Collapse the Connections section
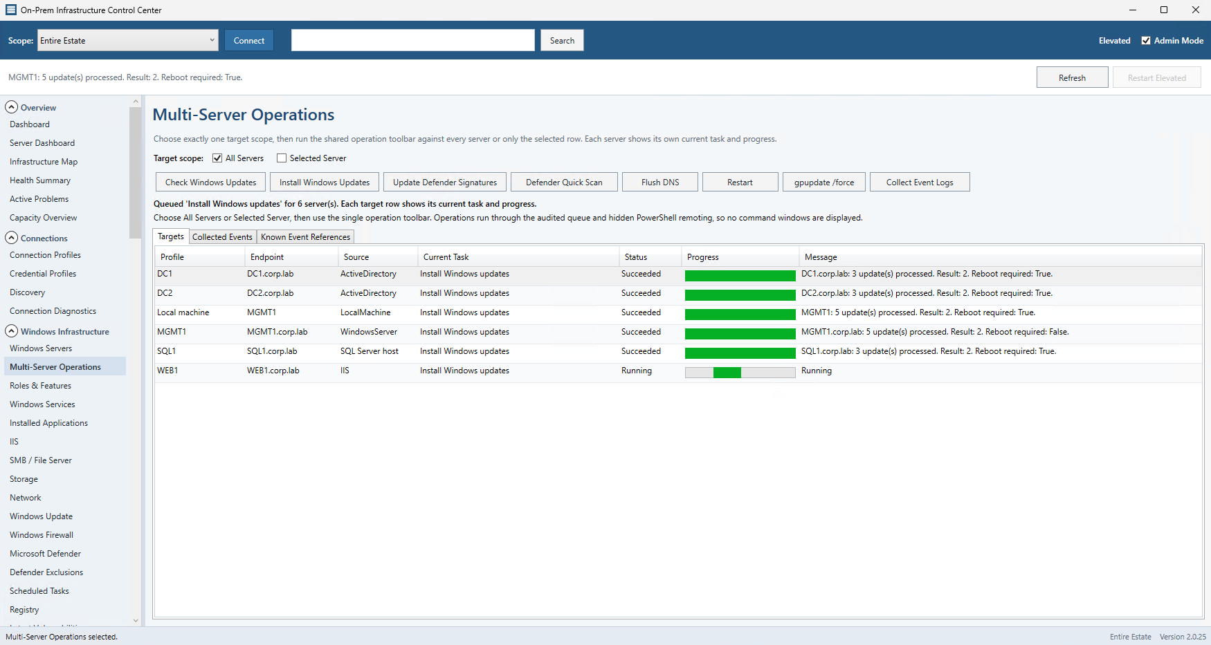 (x=12, y=238)
